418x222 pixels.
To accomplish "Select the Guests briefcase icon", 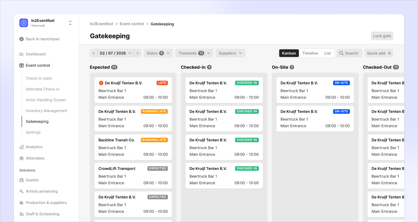I will pyautogui.click(x=21, y=180).
